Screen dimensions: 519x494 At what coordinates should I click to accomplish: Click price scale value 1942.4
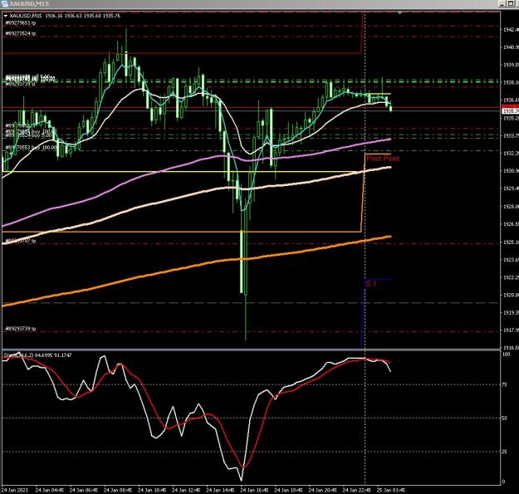[511, 29]
